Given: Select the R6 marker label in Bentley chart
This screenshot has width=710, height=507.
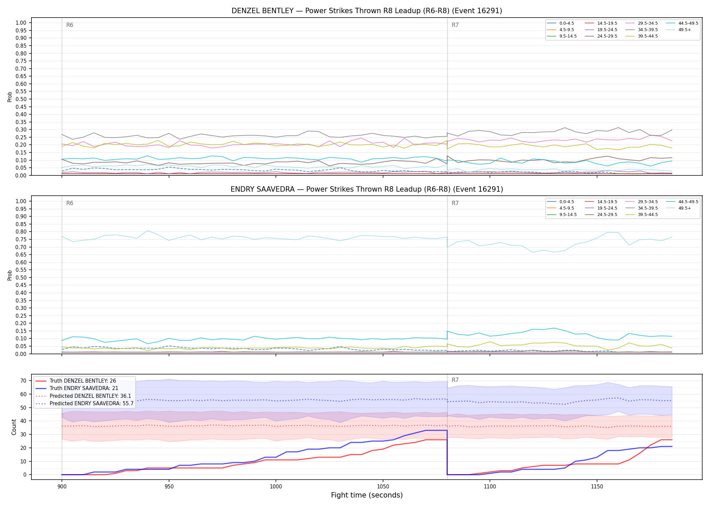Looking at the screenshot, I should (x=70, y=25).
